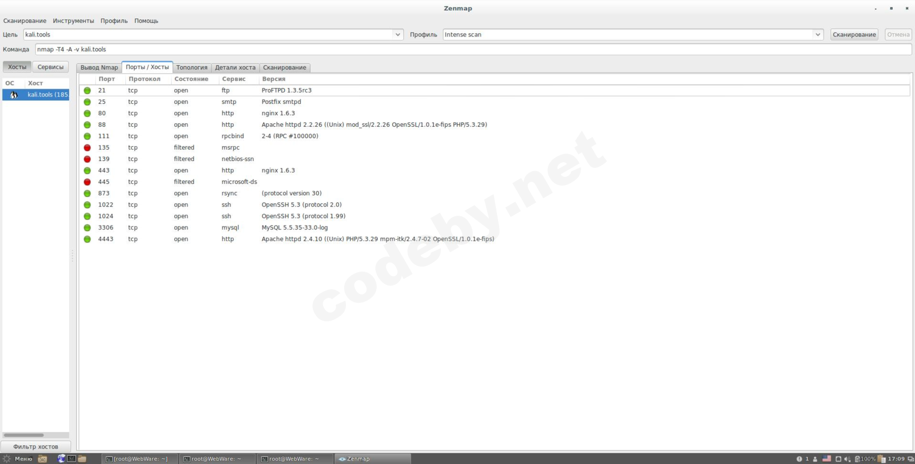Click green status dot for port 88
The image size is (915, 464).
tap(87, 124)
